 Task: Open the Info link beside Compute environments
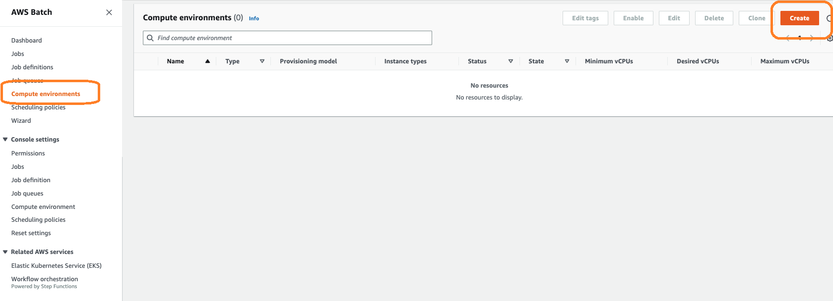254,18
